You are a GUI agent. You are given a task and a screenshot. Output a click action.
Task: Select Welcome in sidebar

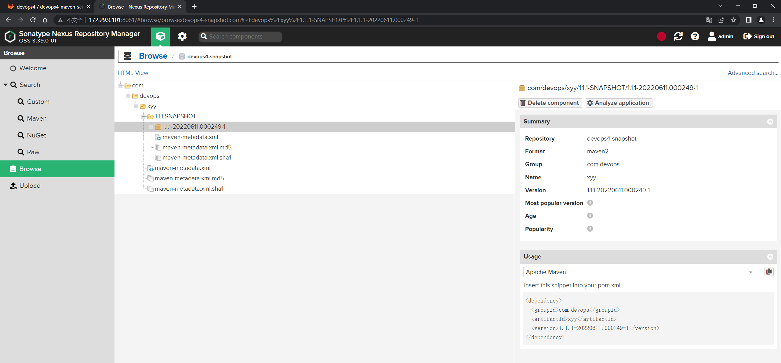(57, 68)
